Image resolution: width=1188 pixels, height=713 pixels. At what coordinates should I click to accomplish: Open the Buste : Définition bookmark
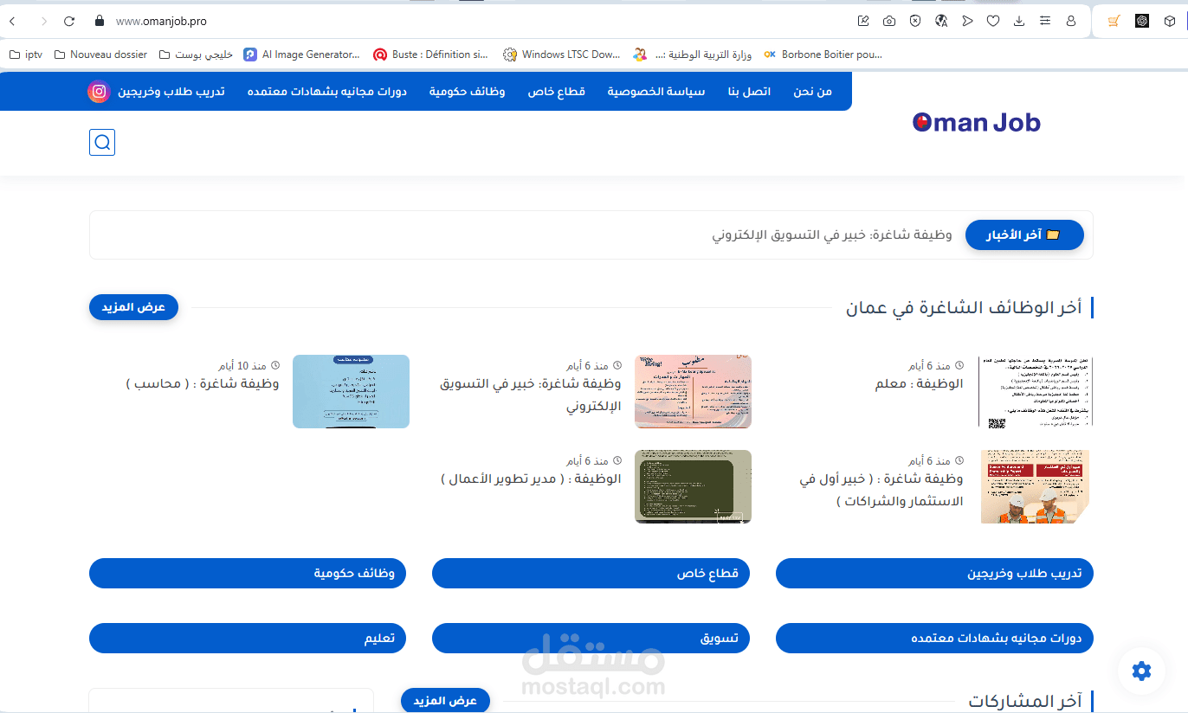tap(431, 55)
